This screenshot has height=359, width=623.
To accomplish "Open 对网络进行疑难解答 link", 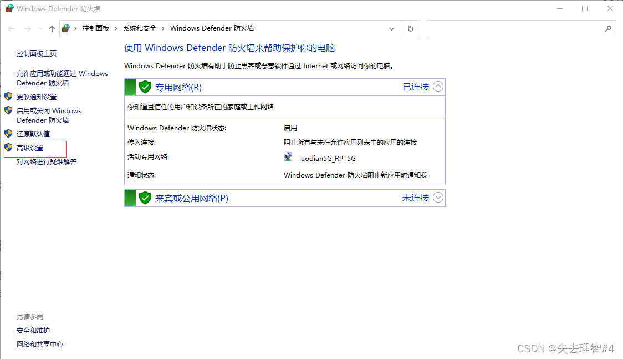I will (47, 162).
